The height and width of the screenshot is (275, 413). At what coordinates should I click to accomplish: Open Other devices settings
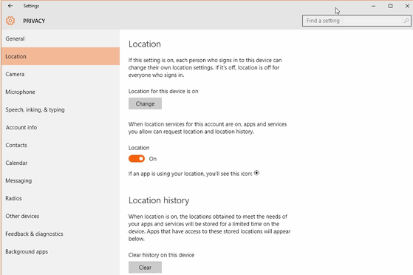61,216
